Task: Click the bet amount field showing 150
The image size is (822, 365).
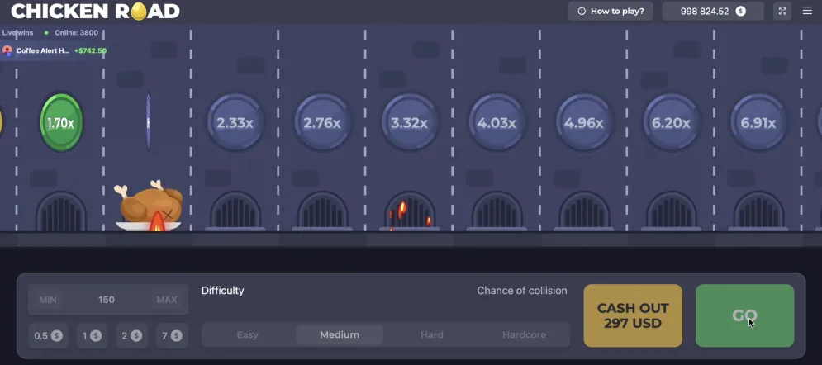Action: 107,300
